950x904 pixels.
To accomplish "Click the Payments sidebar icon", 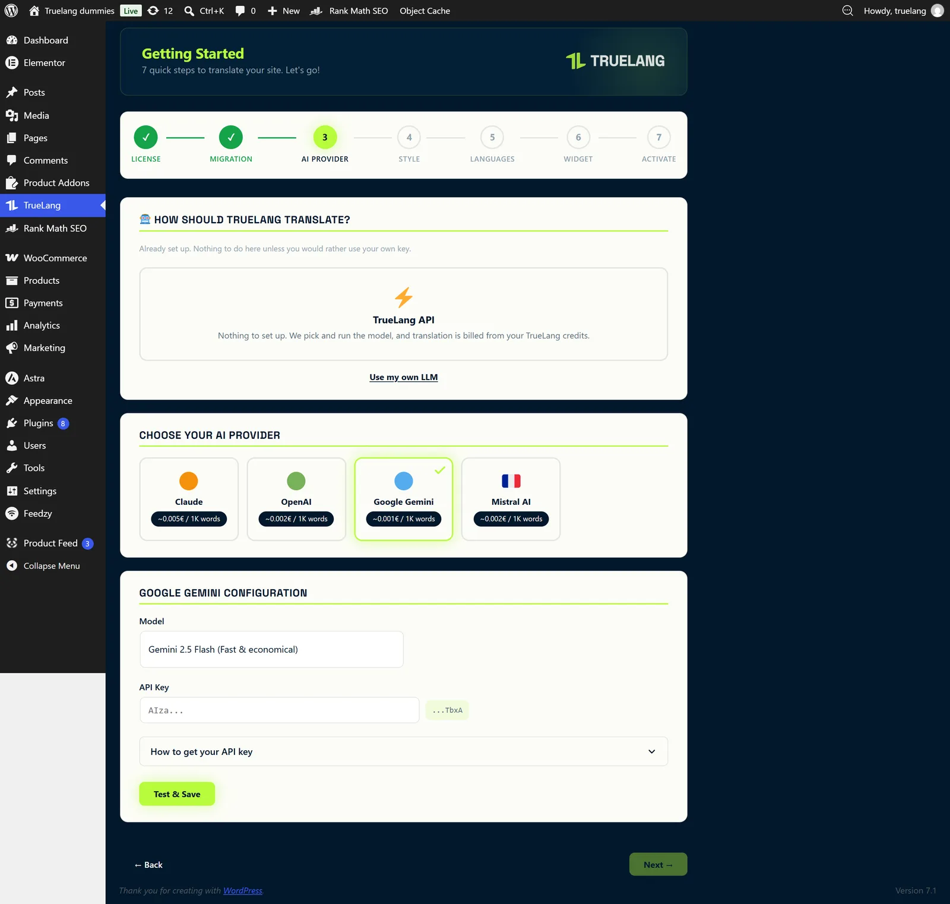I will tap(12, 303).
